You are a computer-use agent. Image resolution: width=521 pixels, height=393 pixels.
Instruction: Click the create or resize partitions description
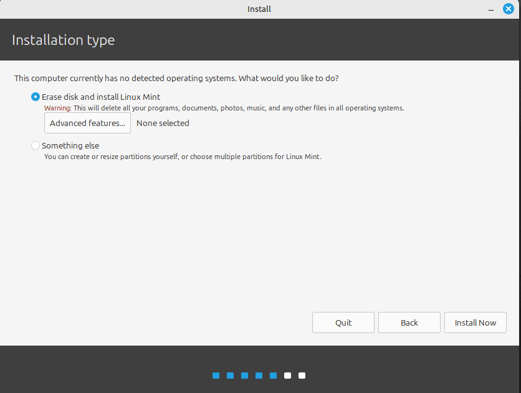(x=183, y=157)
